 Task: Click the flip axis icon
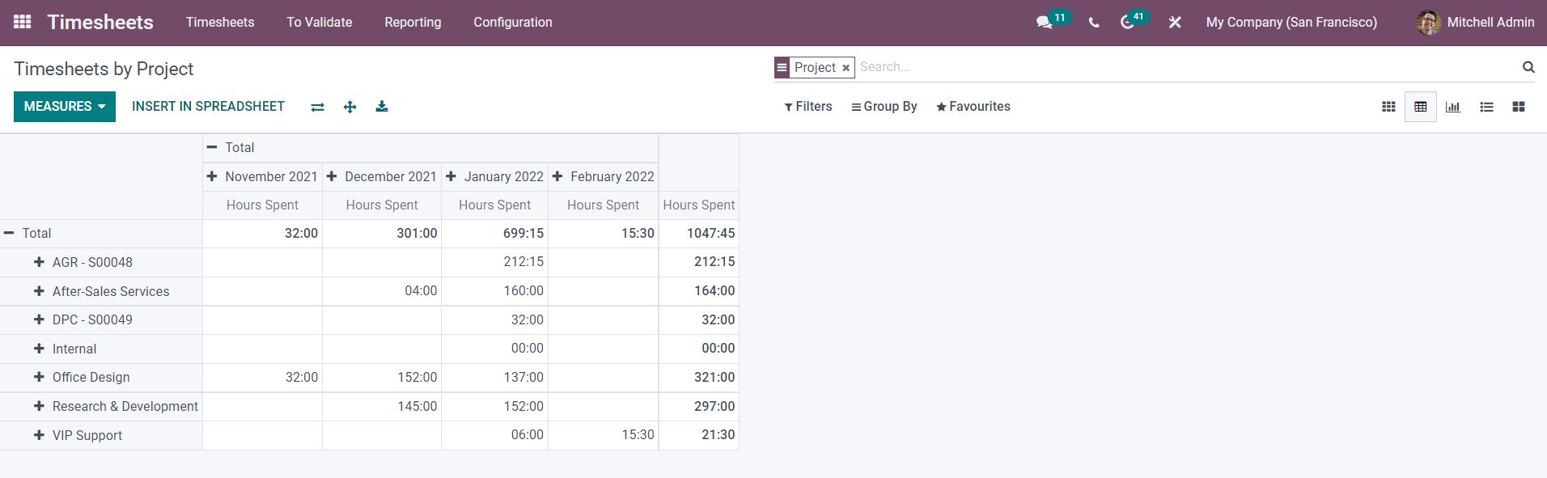tap(317, 107)
